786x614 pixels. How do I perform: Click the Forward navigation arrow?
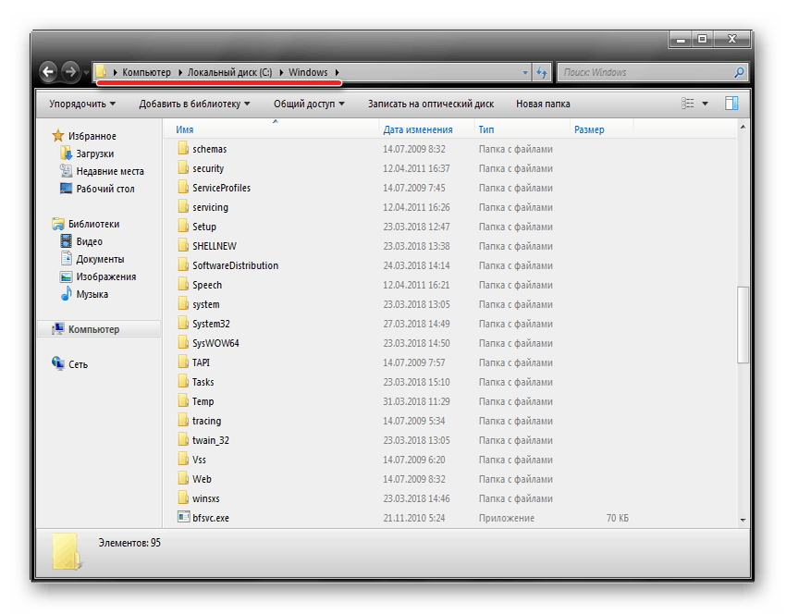pos(70,72)
